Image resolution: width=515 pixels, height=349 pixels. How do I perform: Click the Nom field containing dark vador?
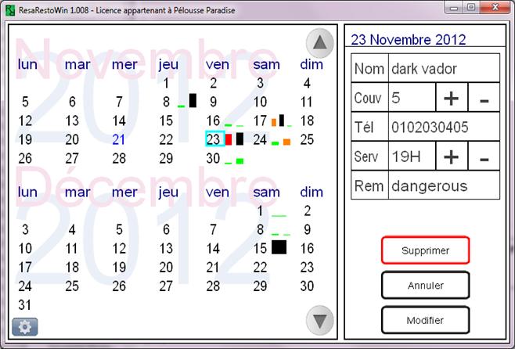point(444,68)
